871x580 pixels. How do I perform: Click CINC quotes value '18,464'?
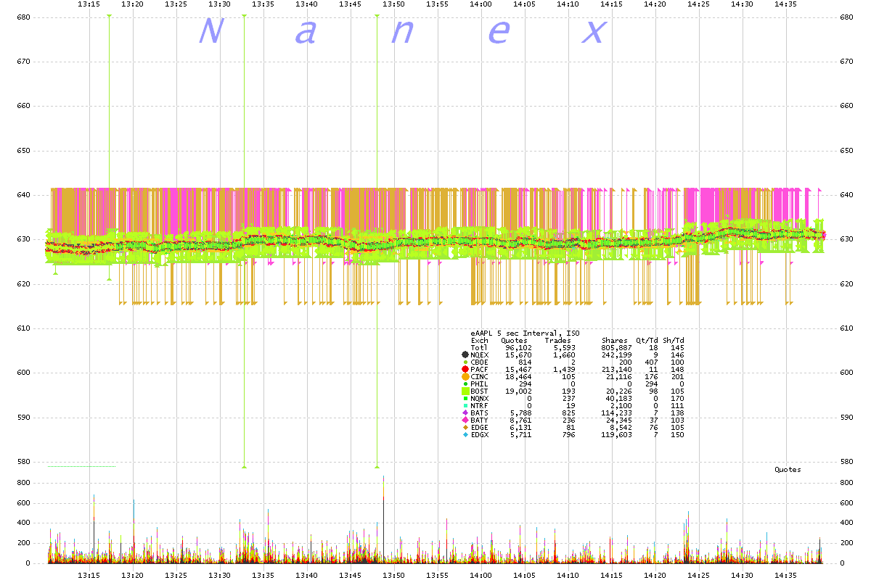pos(519,376)
